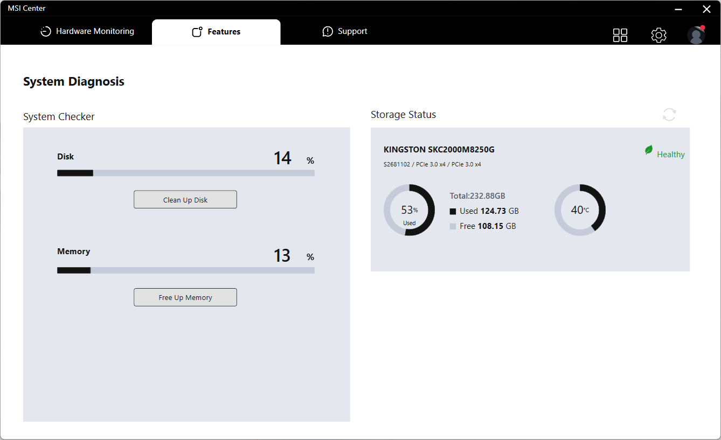Refresh the Storage Status panel

(669, 115)
